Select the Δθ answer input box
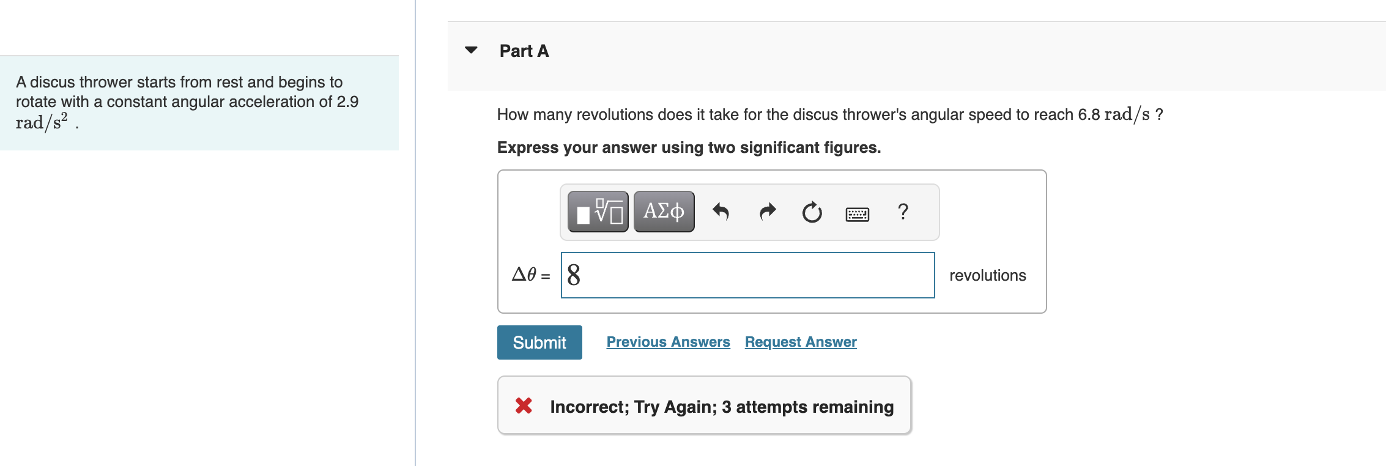Image resolution: width=1386 pixels, height=466 pixels. pos(747,275)
